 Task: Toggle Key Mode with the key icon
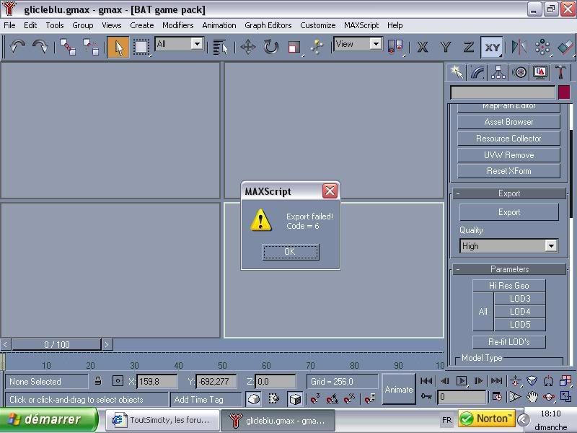tap(426, 396)
